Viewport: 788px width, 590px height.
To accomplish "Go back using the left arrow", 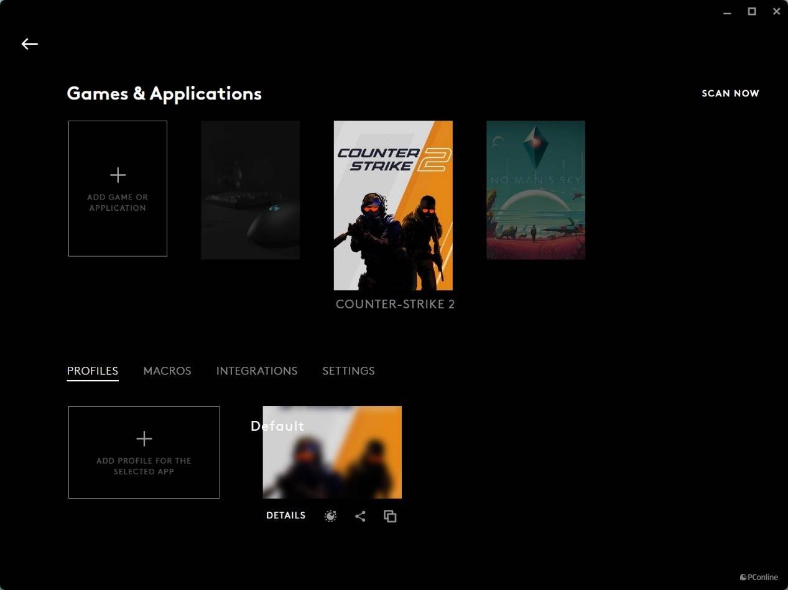I will point(29,44).
